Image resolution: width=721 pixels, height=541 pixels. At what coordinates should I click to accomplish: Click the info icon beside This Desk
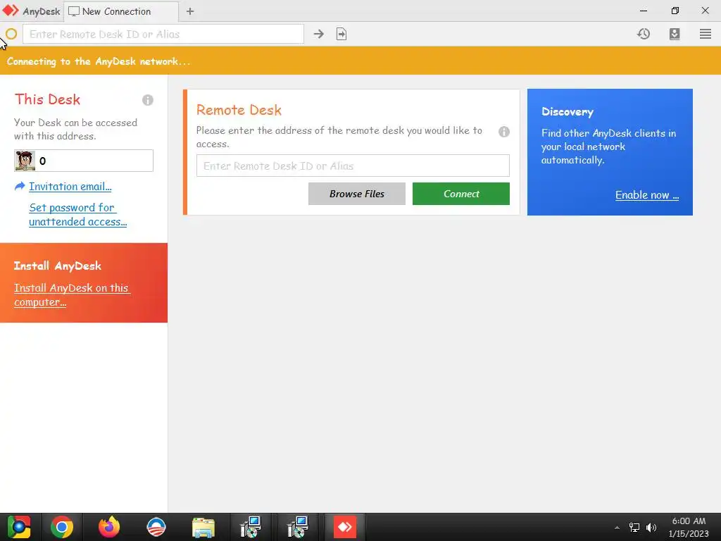pos(148,100)
